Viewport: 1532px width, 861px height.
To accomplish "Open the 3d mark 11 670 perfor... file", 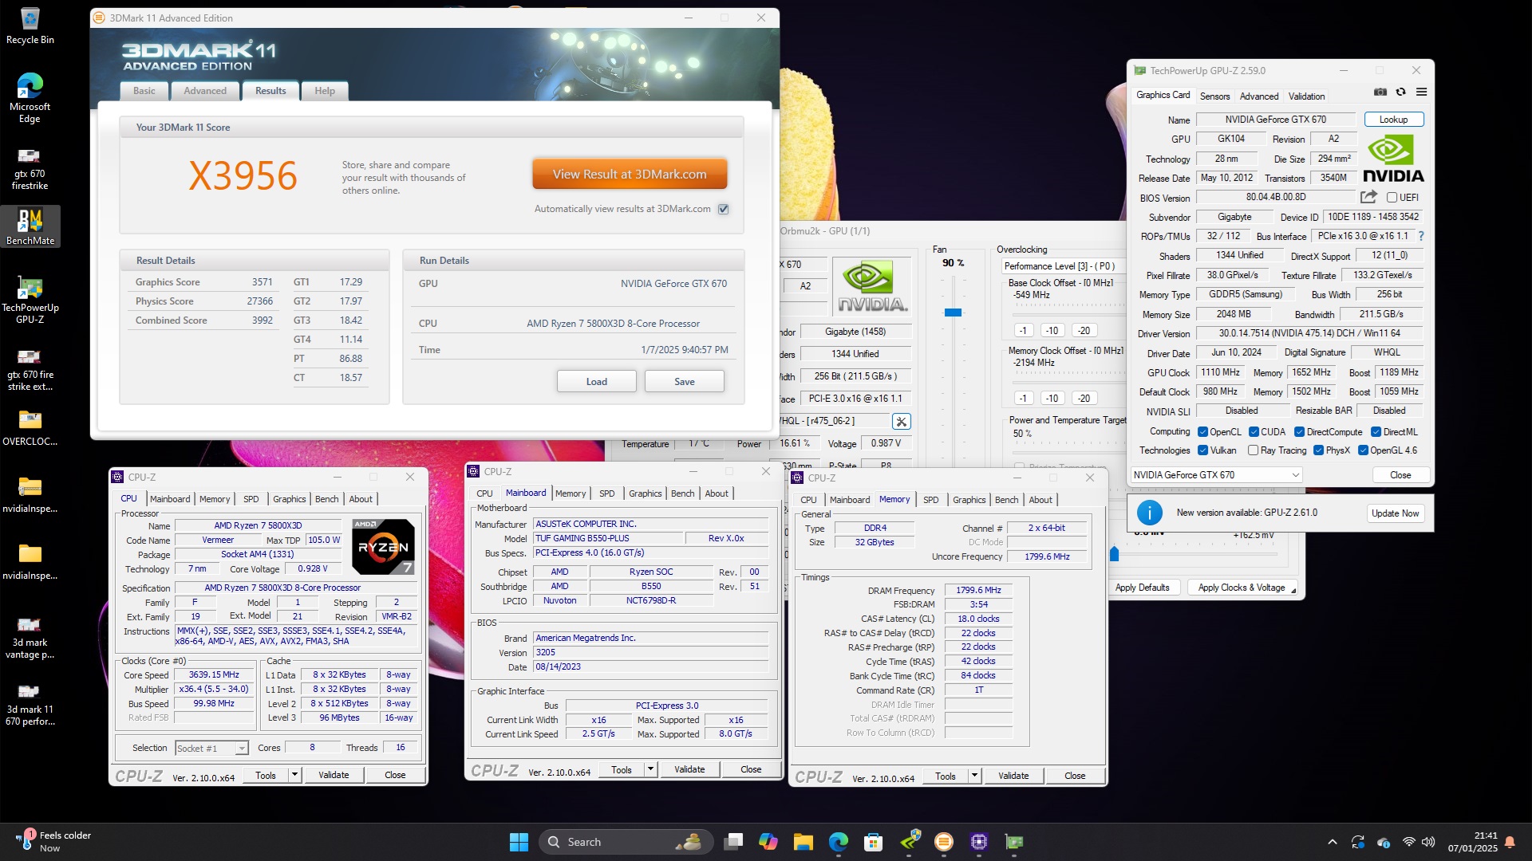I will (x=30, y=703).
